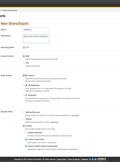Click the Restricted user icon
Screen dimensions: 120x162
click(x=26, y=95)
